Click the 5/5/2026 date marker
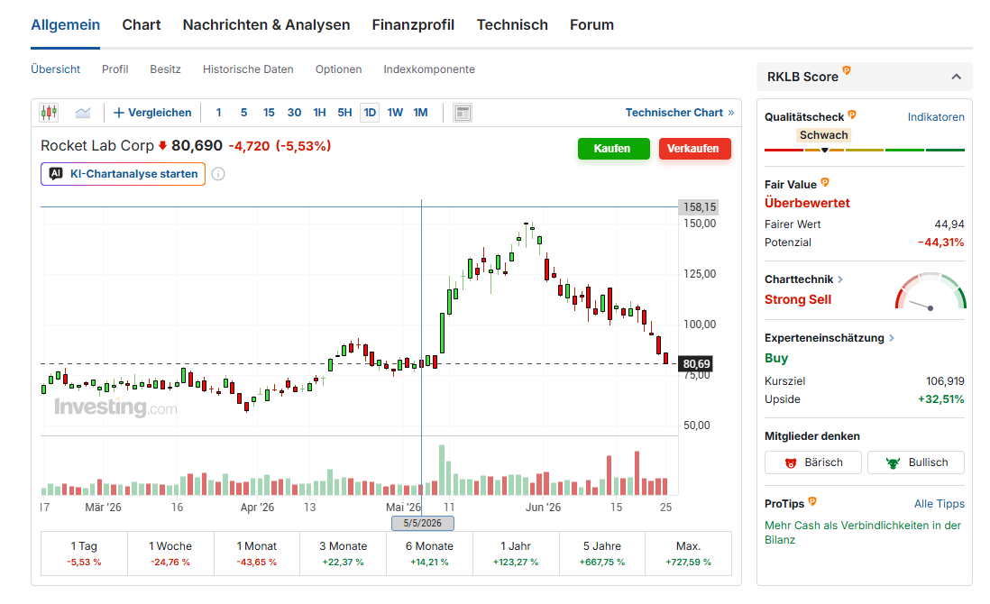 [x=422, y=523]
